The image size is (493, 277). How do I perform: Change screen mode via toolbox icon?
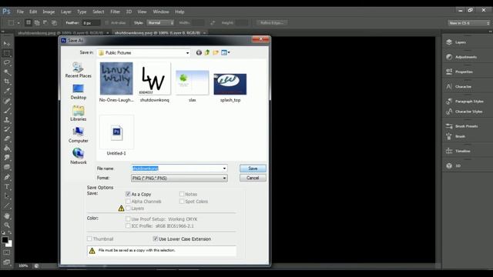click(x=7, y=262)
